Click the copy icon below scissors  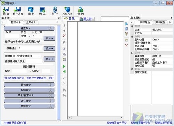tap(64, 54)
